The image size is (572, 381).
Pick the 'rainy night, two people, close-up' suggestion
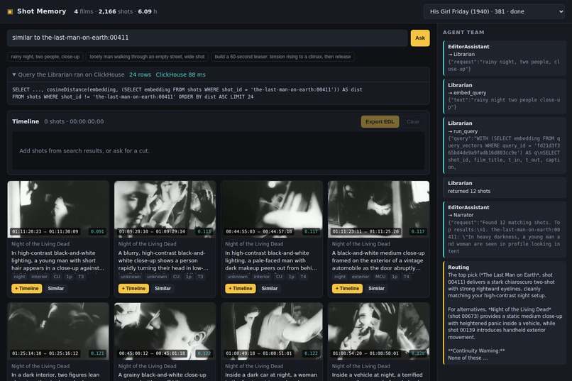45,57
